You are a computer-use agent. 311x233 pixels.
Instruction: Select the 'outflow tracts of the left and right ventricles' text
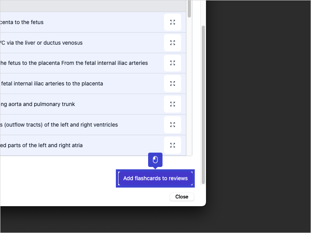tap(59, 125)
